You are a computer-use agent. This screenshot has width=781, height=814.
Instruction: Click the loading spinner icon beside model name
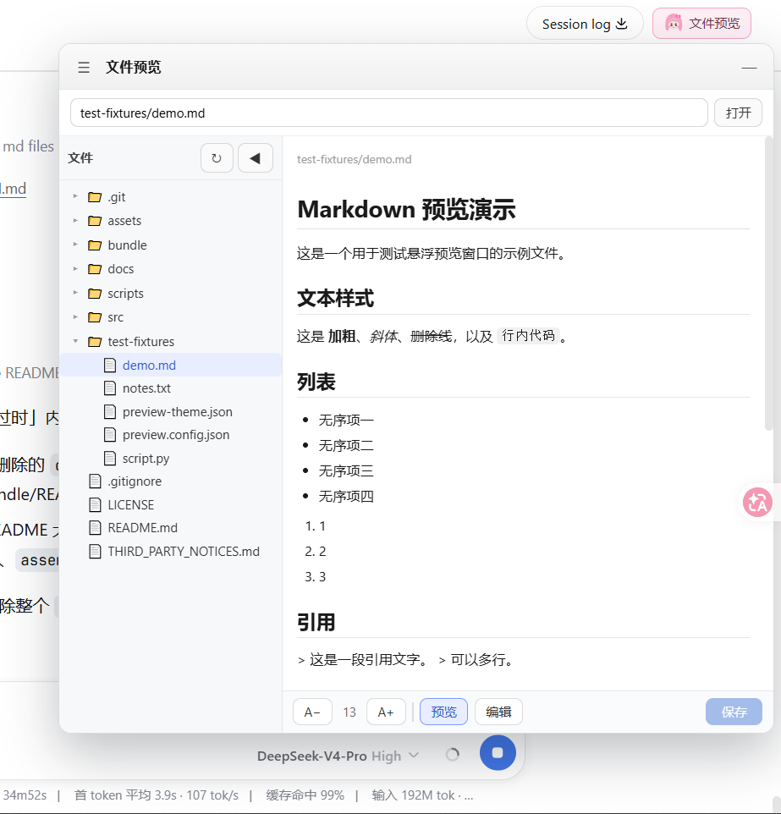[x=453, y=754]
